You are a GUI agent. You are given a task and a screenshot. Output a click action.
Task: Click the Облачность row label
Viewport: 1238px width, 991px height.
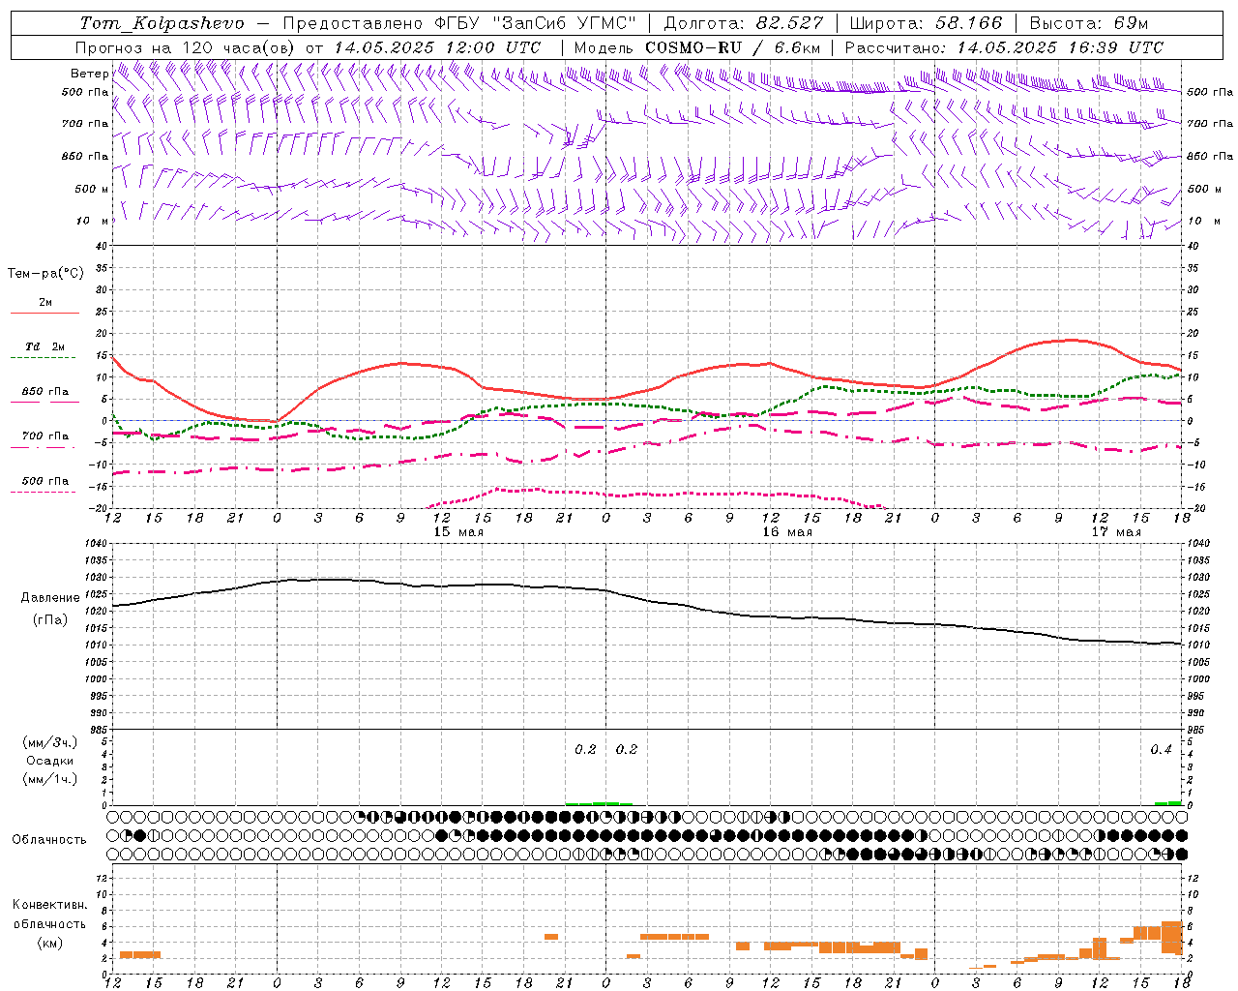(49, 840)
